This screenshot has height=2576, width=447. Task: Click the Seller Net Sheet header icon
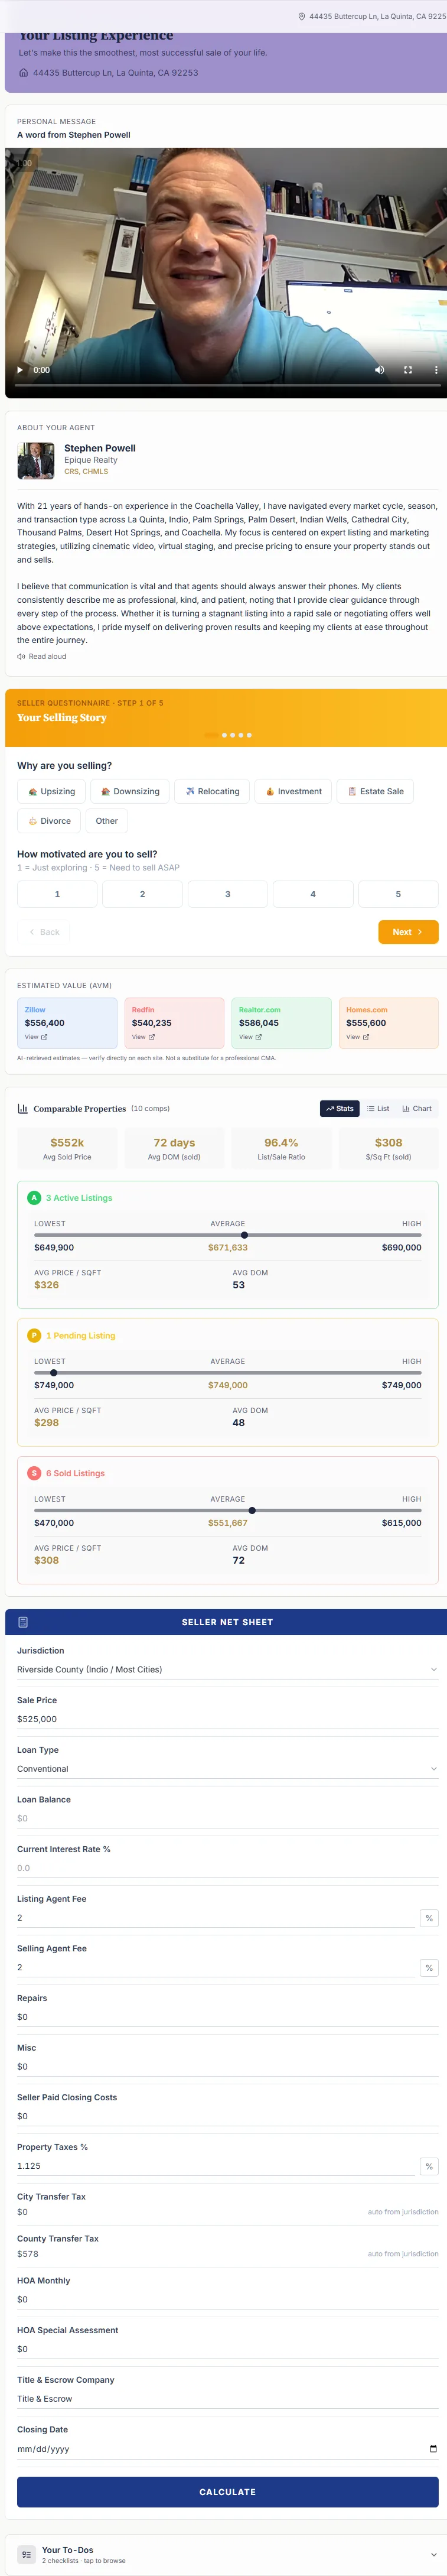pyautogui.click(x=23, y=1622)
